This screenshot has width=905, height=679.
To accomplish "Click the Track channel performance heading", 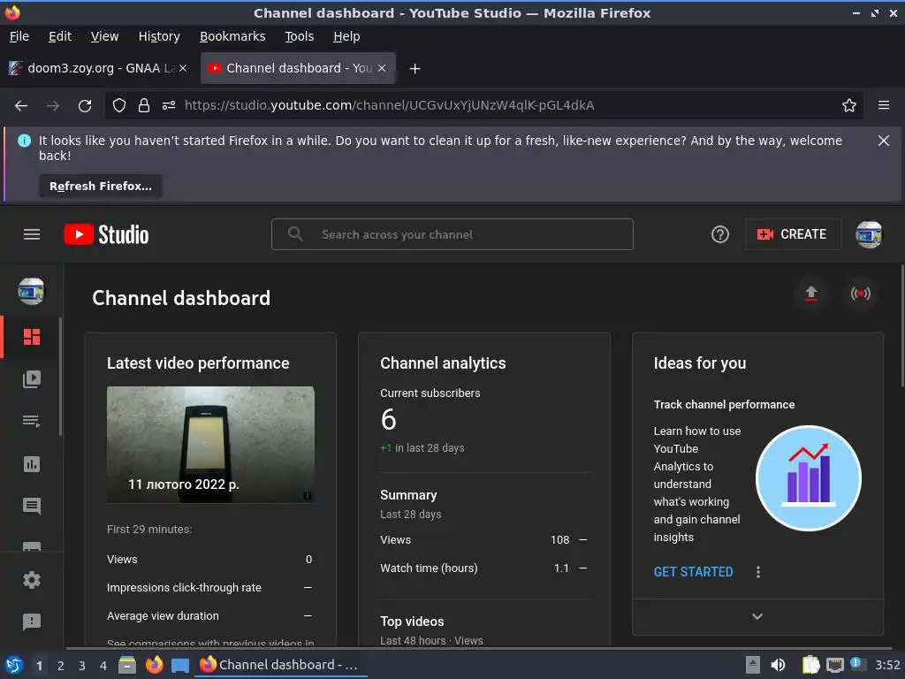I will coord(724,405).
